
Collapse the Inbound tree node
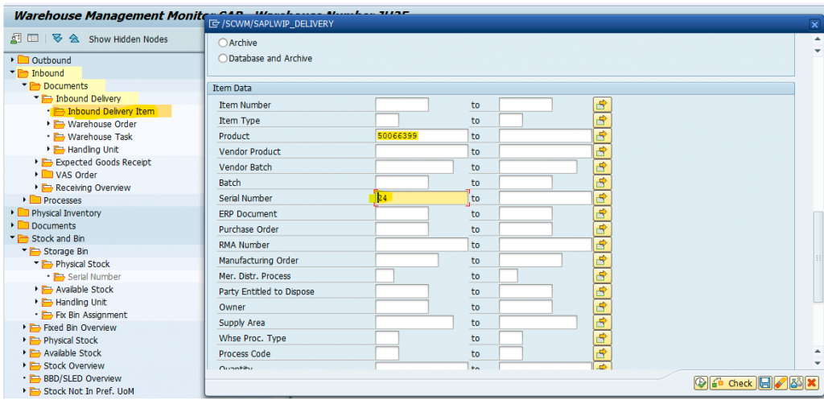click(13, 73)
